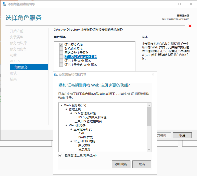Click the wizard icon in main title bar
Screen dimensions: 197x176
(x=5, y=4)
